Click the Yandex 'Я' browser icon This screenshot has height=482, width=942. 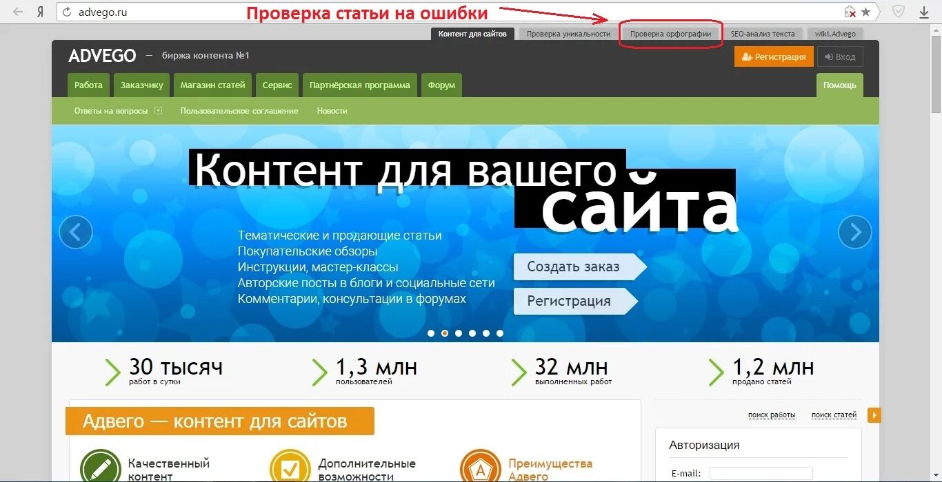click(41, 12)
